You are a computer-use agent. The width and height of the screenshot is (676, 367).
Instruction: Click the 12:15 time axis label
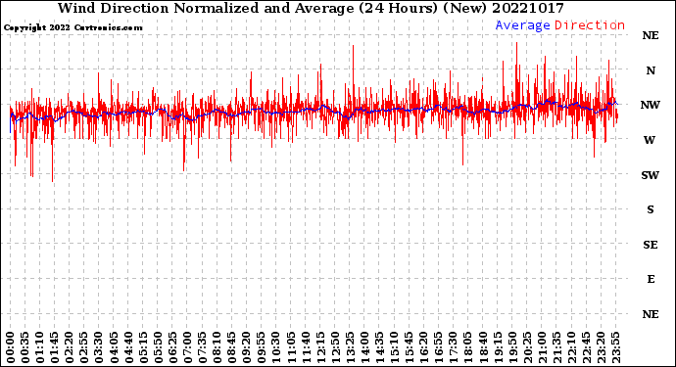(320, 347)
